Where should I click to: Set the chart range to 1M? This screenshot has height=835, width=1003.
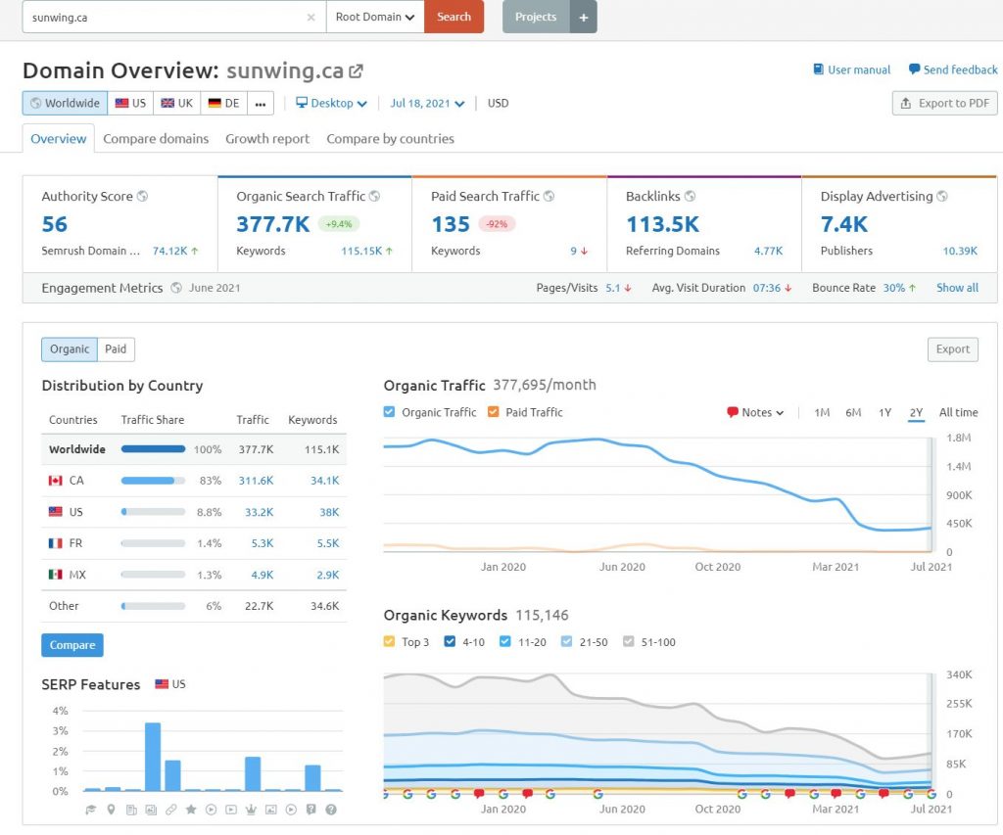tap(822, 412)
